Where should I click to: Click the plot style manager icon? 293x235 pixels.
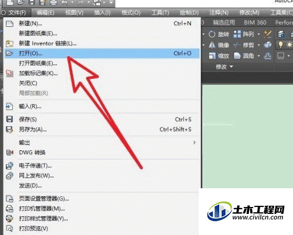pos(9,219)
